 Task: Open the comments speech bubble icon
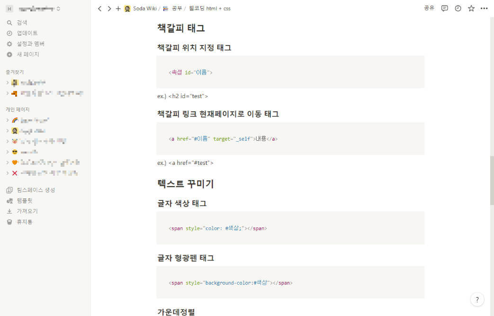[x=445, y=9]
